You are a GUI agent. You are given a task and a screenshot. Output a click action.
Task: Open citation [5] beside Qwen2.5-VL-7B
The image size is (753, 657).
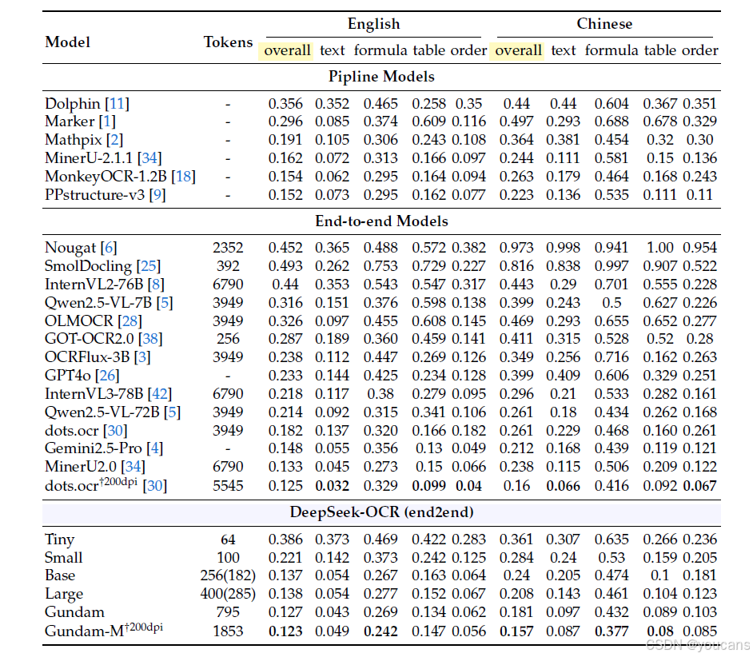(164, 303)
